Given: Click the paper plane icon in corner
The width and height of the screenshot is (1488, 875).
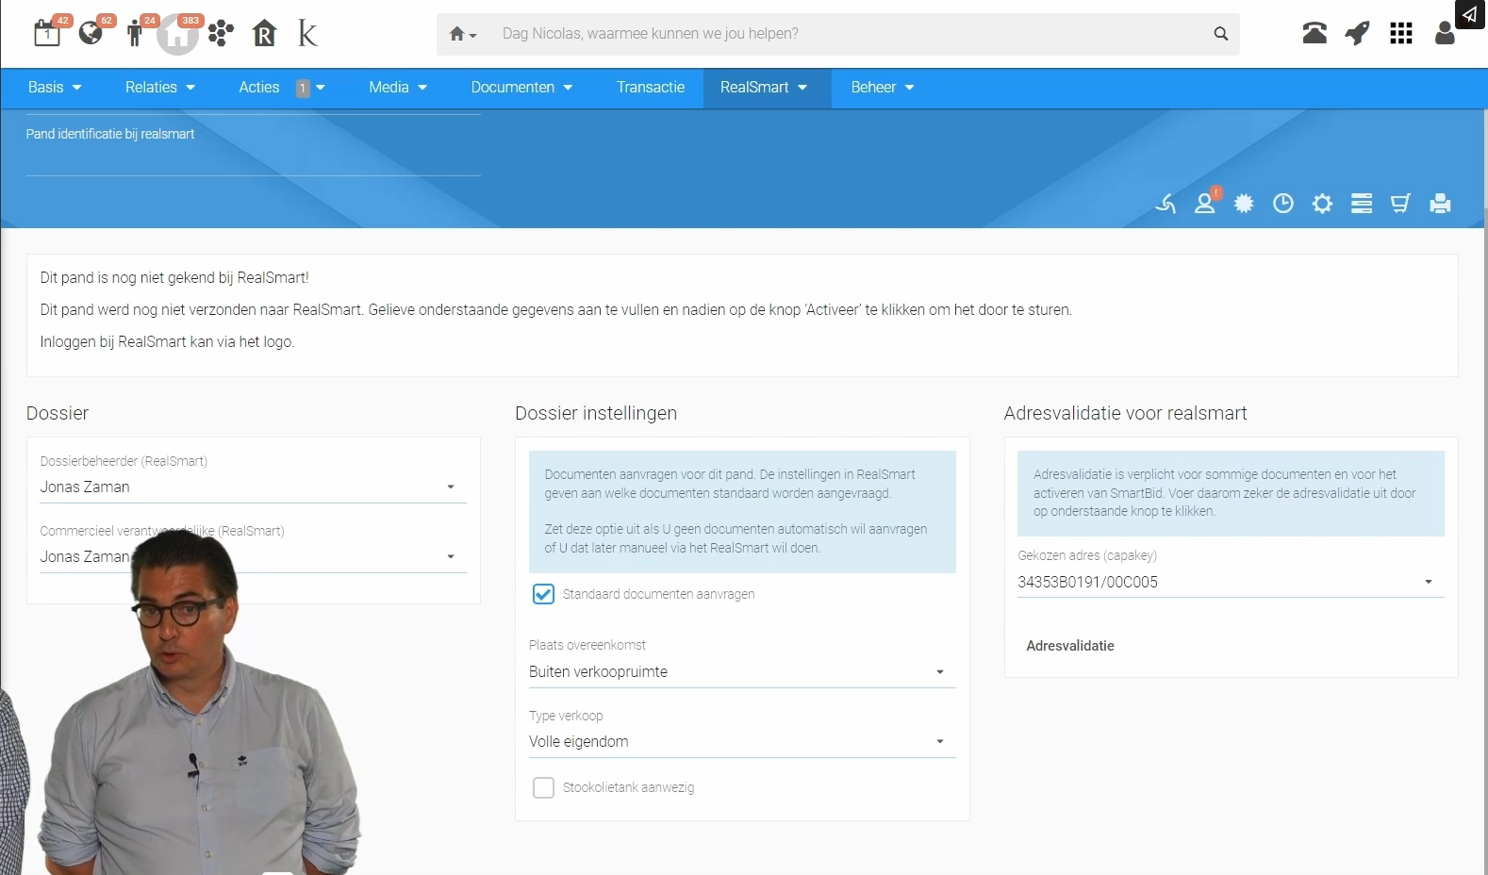Looking at the screenshot, I should (x=1470, y=14).
